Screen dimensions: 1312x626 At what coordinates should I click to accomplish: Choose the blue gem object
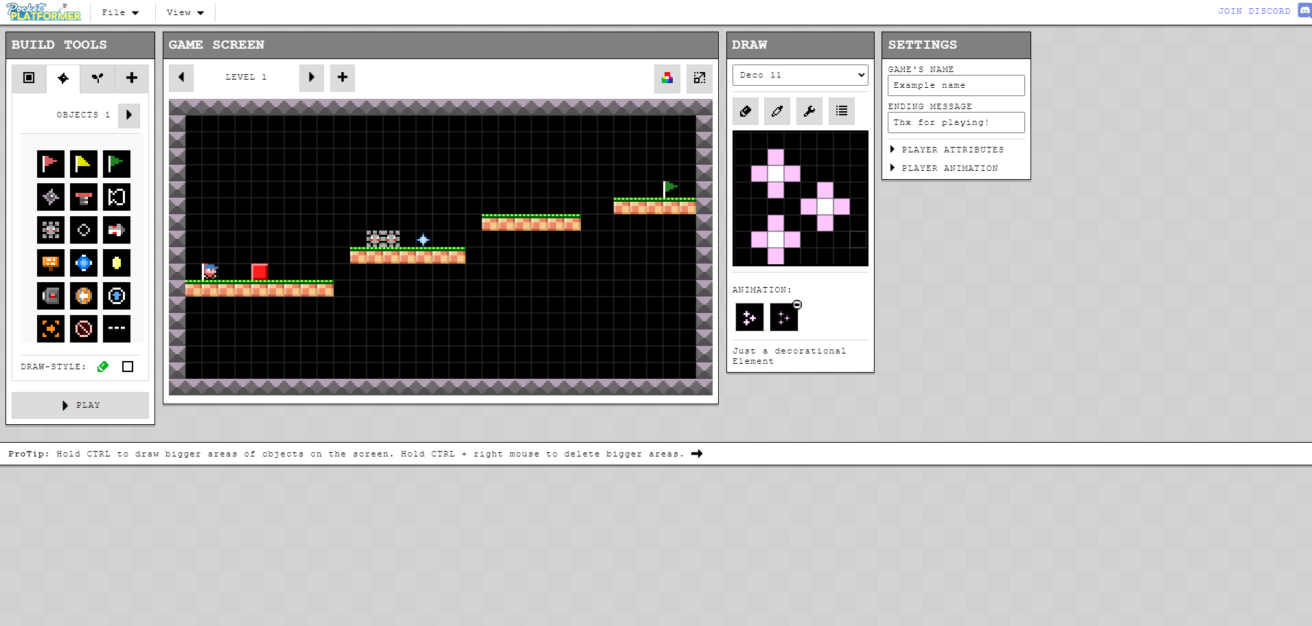point(84,263)
